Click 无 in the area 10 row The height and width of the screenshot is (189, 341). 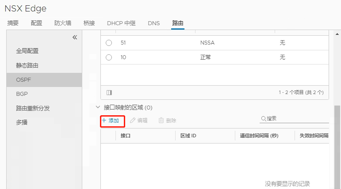point(282,57)
